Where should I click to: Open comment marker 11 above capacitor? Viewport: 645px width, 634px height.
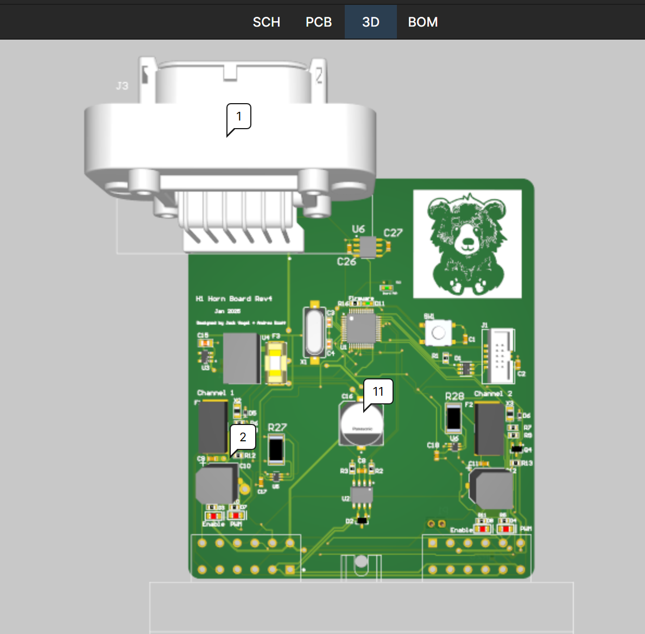(378, 392)
